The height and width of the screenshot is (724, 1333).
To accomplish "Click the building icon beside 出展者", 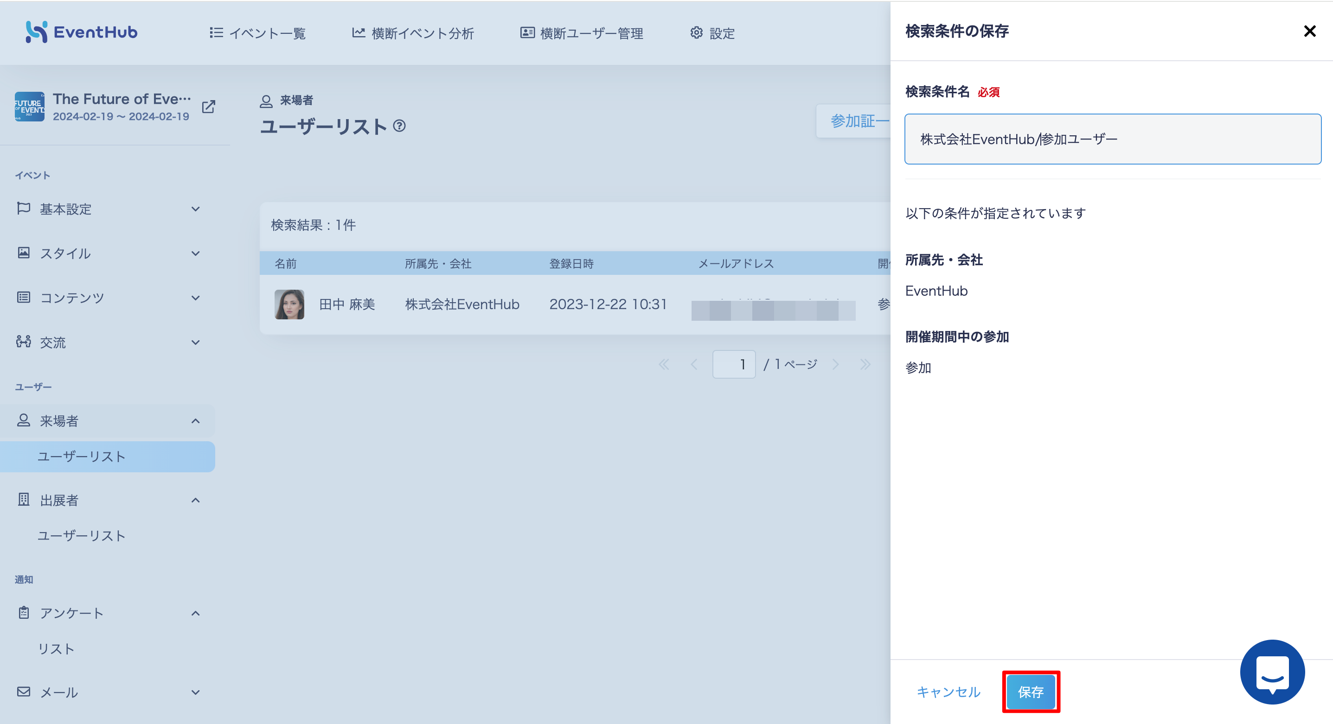I will coord(24,500).
